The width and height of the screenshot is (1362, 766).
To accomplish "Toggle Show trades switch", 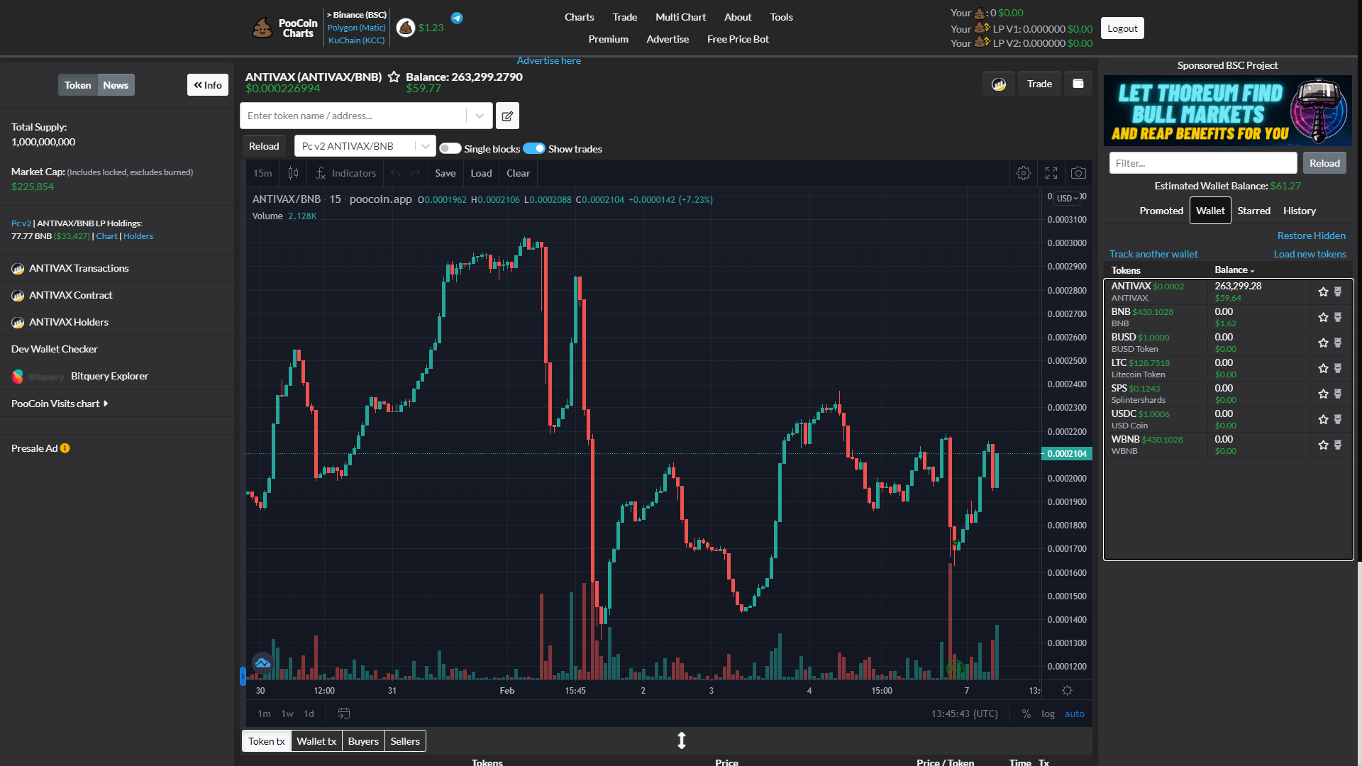I will [534, 148].
